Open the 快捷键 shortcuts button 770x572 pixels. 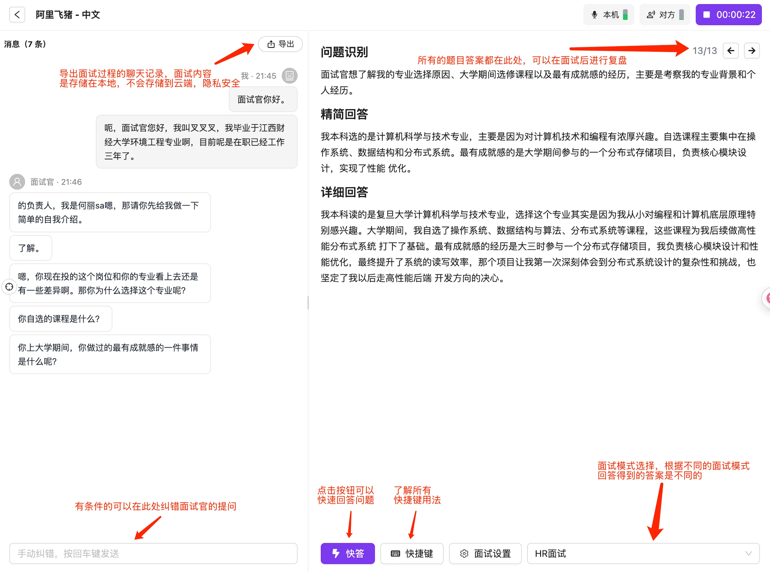tap(412, 553)
